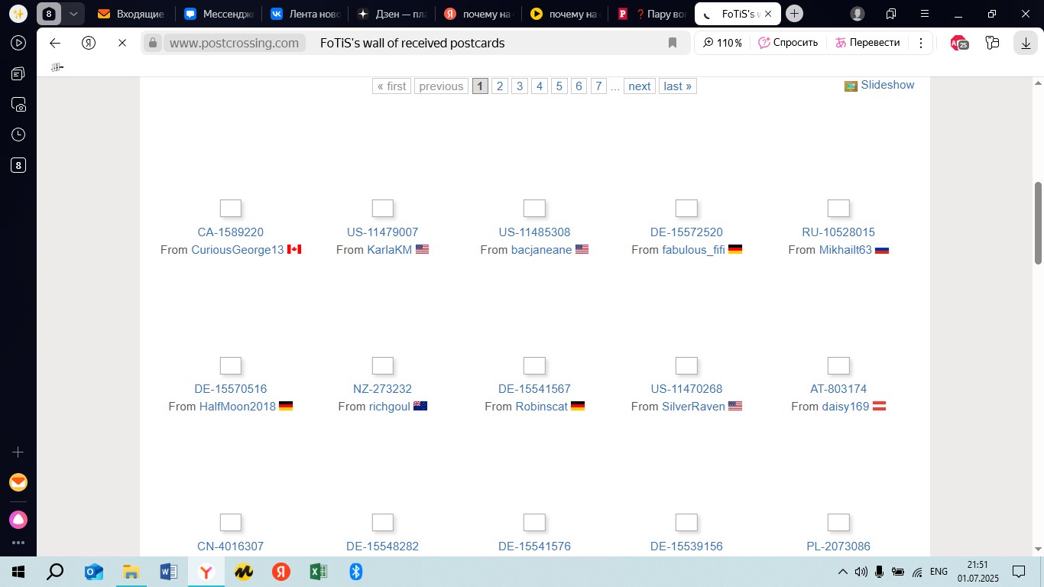Click the bookmark icon in address bar

click(x=673, y=43)
